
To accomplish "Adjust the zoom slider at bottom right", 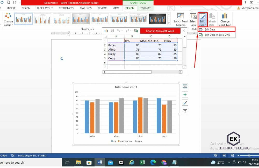I will [x=249, y=155].
